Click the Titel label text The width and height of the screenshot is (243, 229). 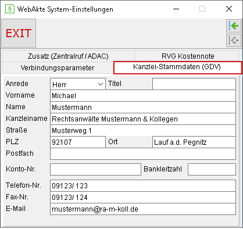pos(115,84)
